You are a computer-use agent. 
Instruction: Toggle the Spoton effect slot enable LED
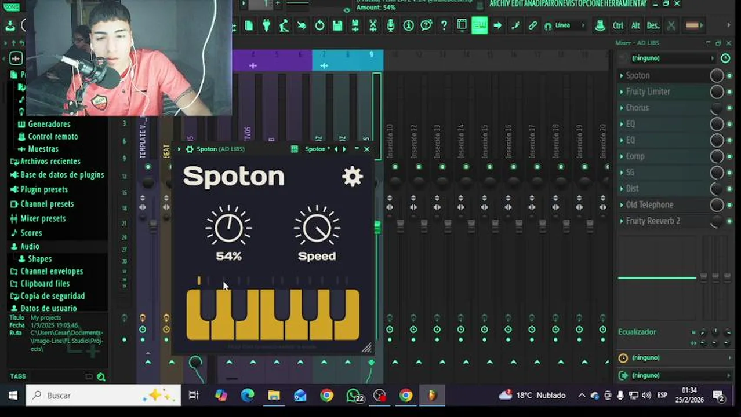tap(729, 76)
